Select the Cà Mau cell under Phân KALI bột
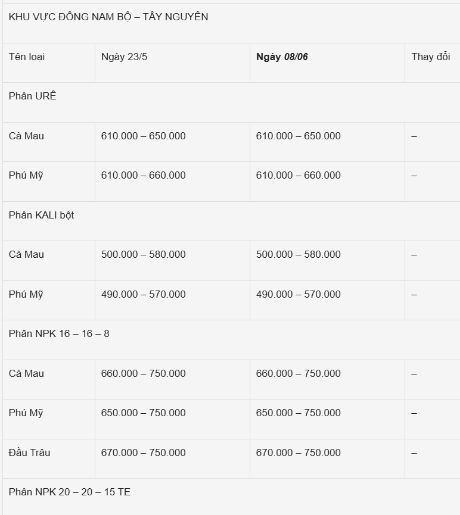Viewport: 460px width, 515px height. 26,254
